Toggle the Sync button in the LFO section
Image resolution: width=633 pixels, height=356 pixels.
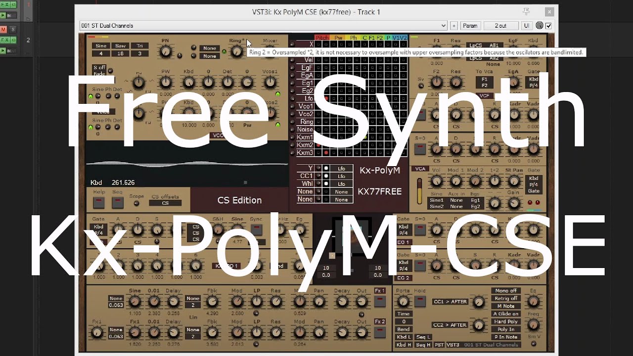pos(256,230)
